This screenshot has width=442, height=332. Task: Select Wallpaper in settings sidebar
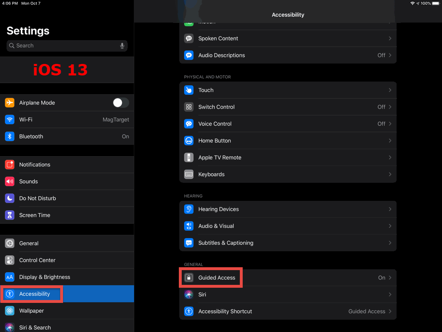click(x=67, y=311)
